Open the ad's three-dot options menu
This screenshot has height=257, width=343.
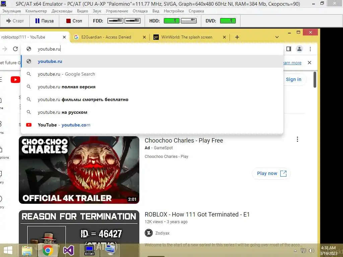(x=297, y=139)
